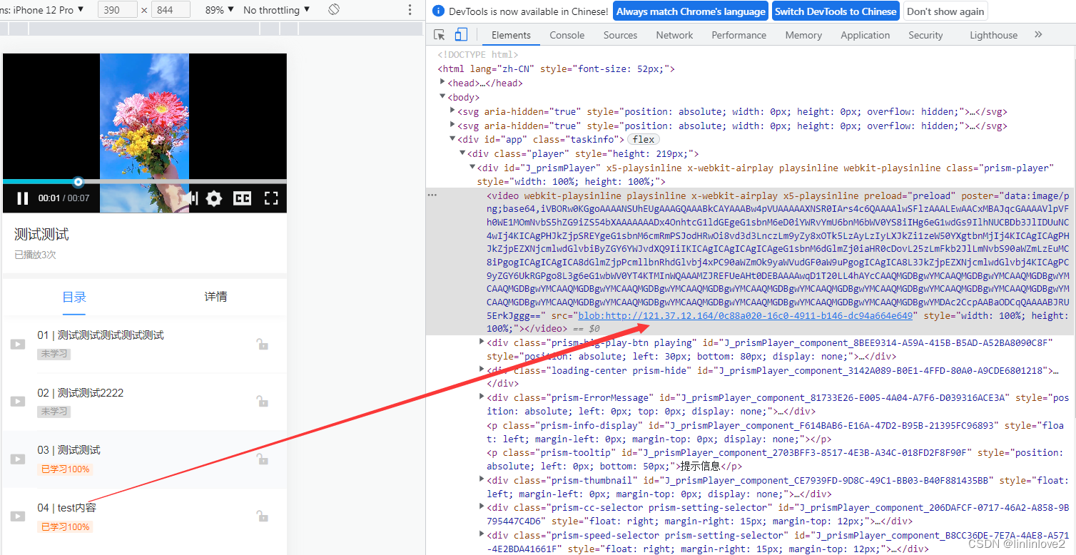
Task: Collapse the div id=app node
Action: (452, 139)
